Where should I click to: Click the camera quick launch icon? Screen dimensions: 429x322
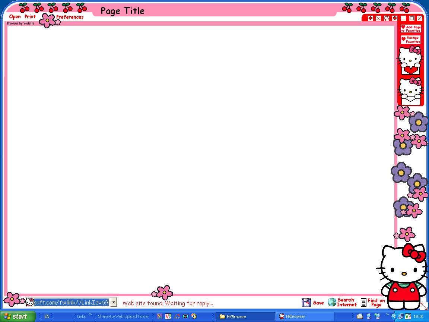(185, 316)
